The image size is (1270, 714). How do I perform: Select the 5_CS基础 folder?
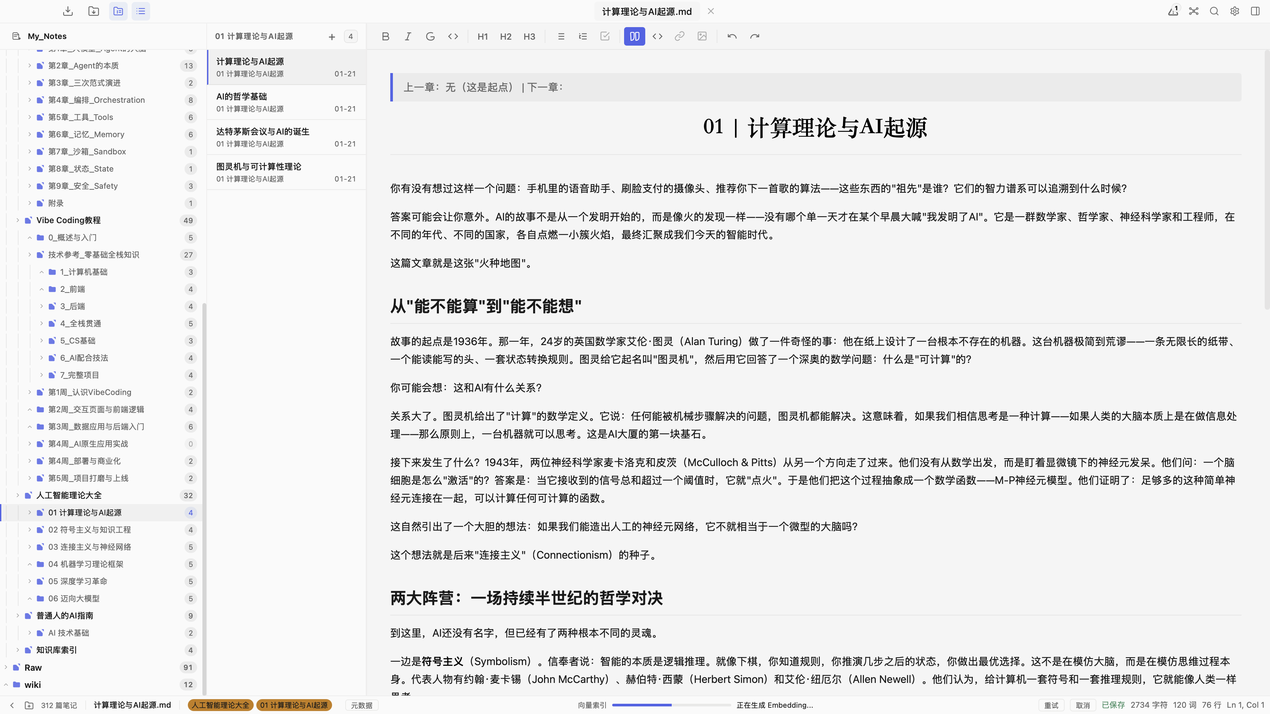click(x=101, y=340)
